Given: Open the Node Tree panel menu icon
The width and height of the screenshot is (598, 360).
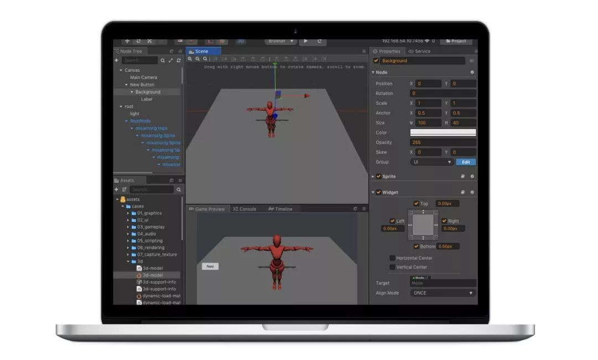Looking at the screenshot, I should coord(180,51).
